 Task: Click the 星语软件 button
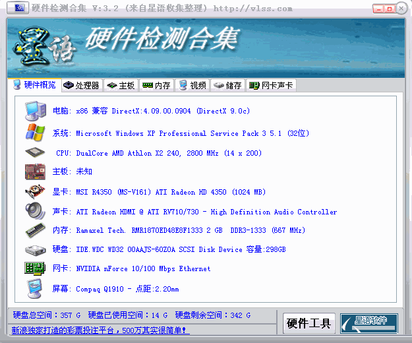point(369,323)
